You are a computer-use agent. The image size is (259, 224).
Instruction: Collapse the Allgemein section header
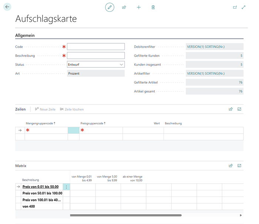(25, 35)
